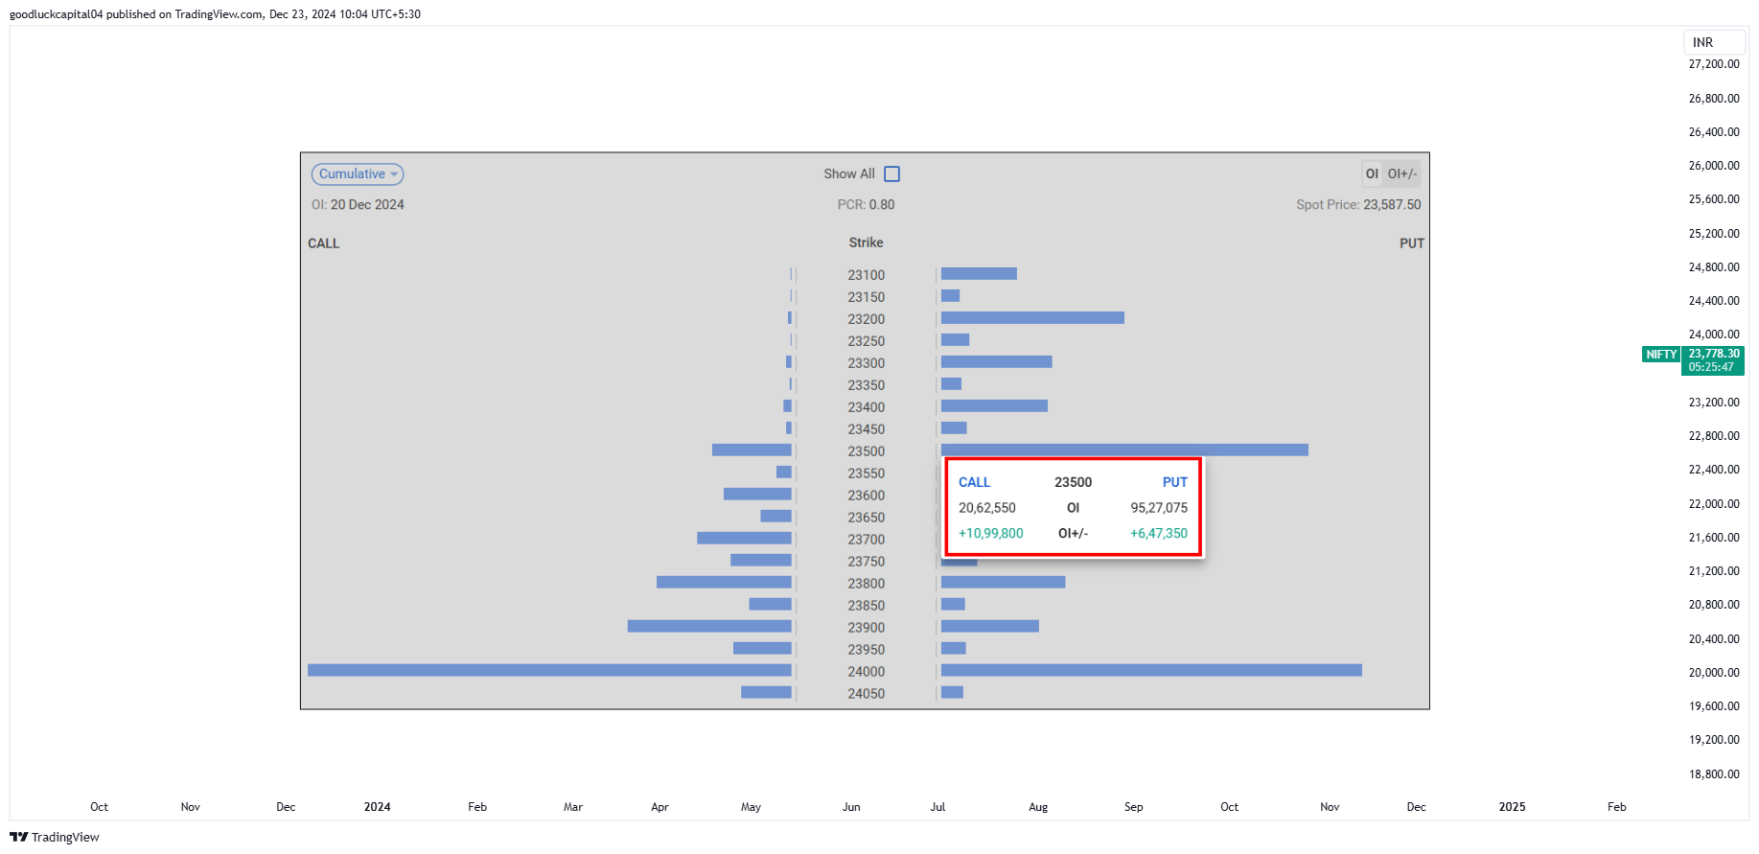
Task: Click strike 23150
Action: pos(866,297)
